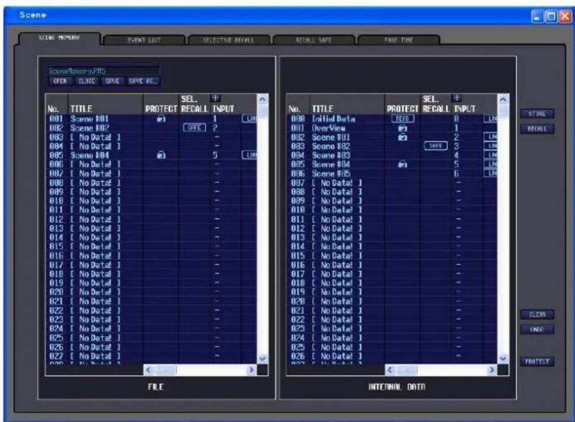Screen dimensions: 575x422
Task: Select internal row 006 Scene #05
Action: [392, 174]
